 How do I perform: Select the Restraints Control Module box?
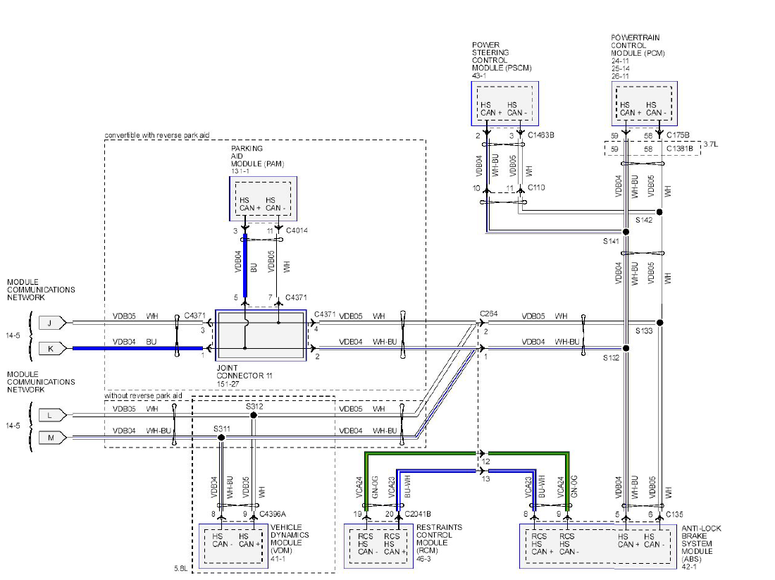tap(378, 546)
